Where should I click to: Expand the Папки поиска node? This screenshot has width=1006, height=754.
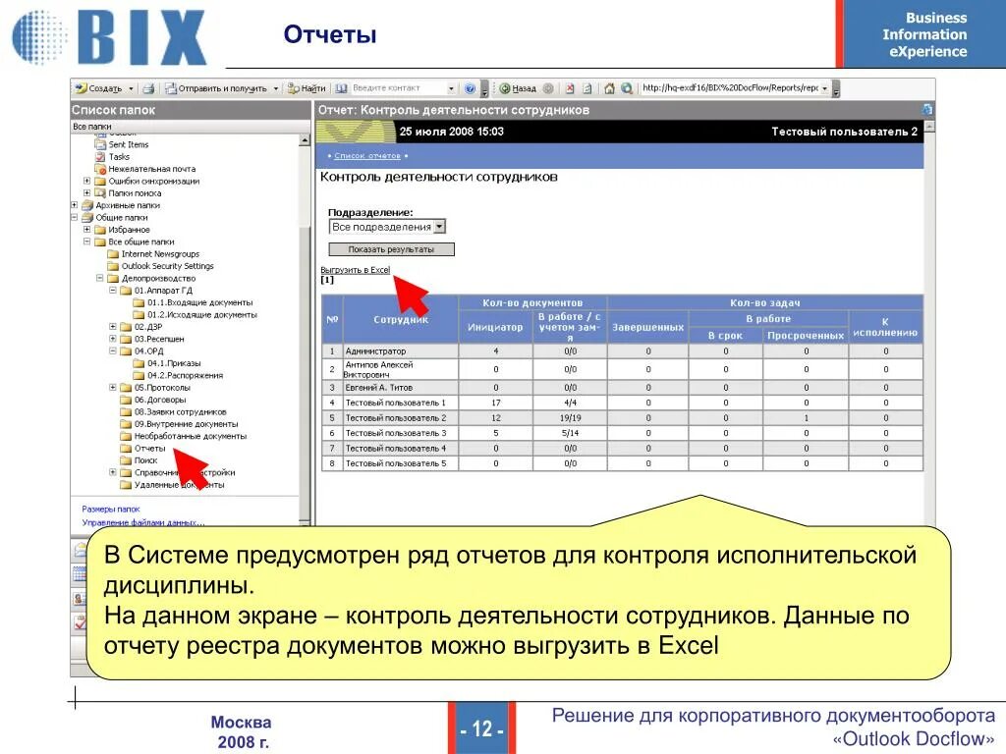point(86,193)
